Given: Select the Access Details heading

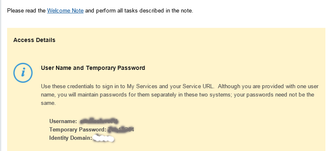Looking at the screenshot, I should (34, 40).
